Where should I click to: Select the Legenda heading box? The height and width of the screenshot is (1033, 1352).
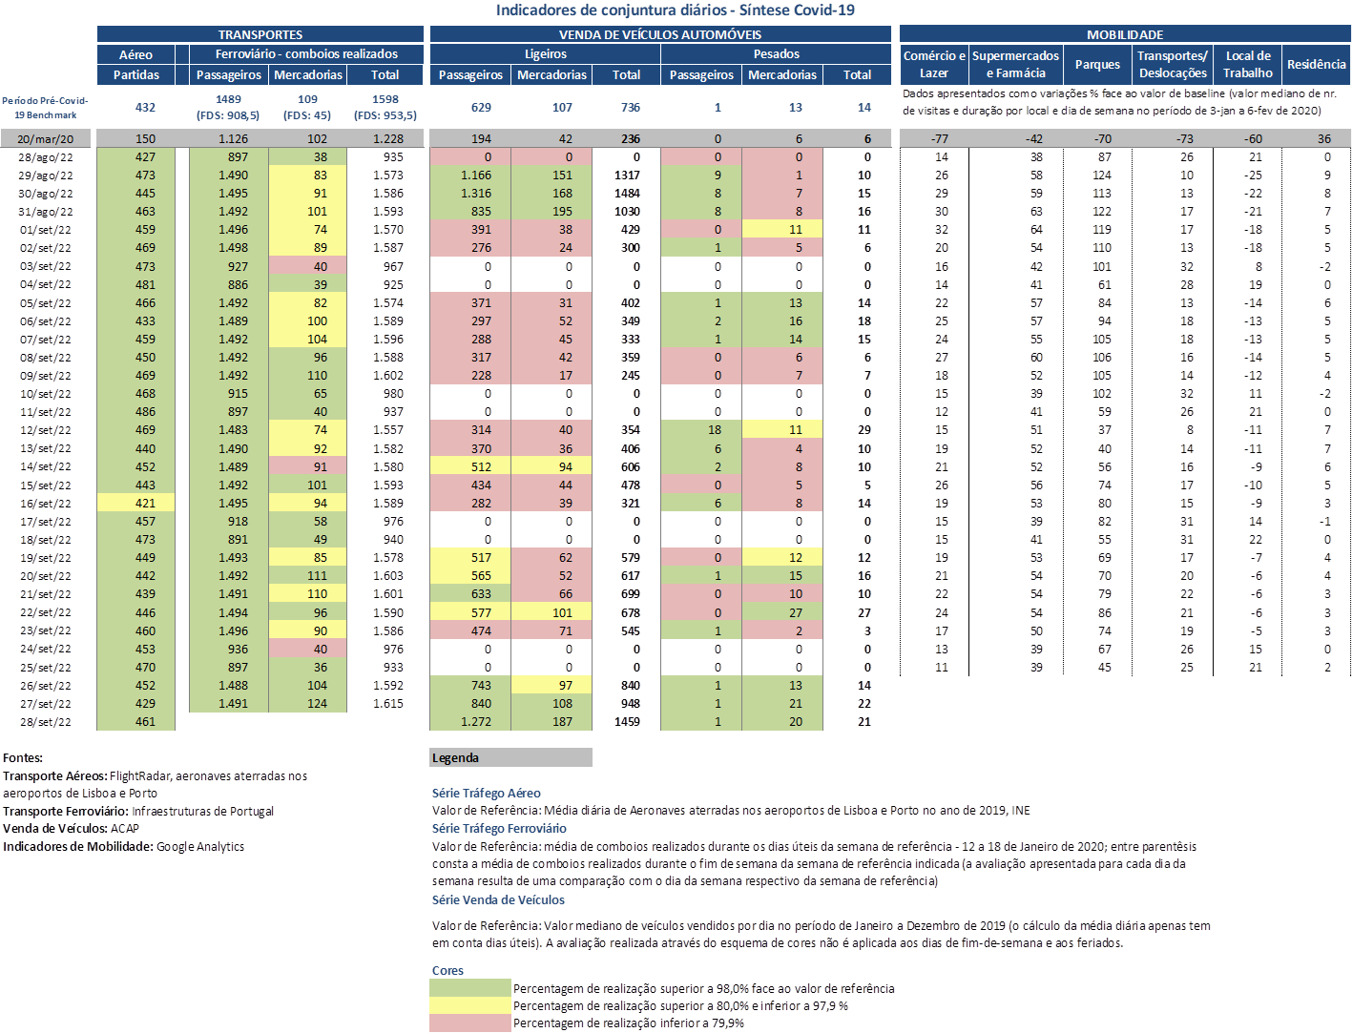pyautogui.click(x=511, y=757)
